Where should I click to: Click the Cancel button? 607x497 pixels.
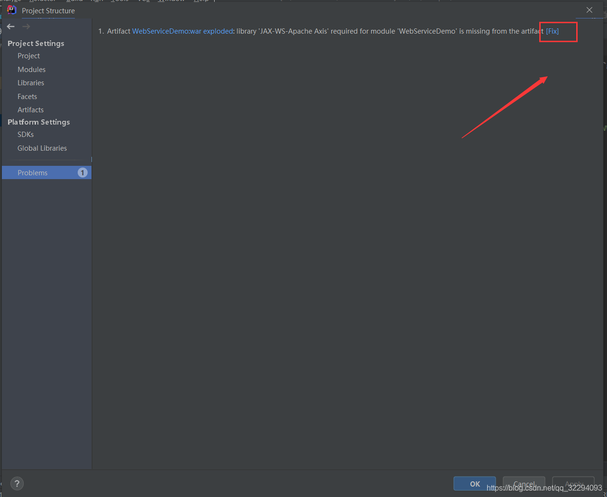click(524, 484)
